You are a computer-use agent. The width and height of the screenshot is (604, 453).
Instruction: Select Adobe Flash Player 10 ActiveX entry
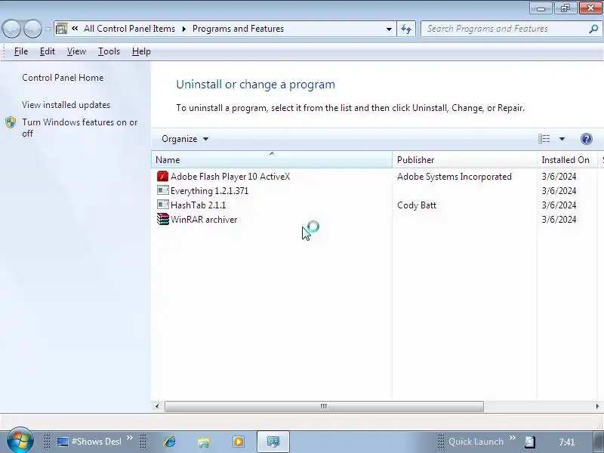click(x=230, y=177)
